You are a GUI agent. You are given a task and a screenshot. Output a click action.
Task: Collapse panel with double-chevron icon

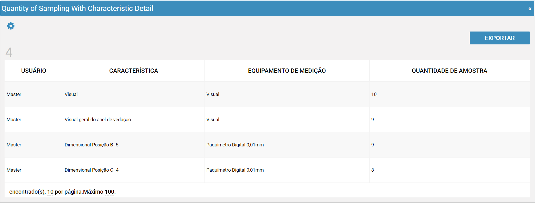530,9
